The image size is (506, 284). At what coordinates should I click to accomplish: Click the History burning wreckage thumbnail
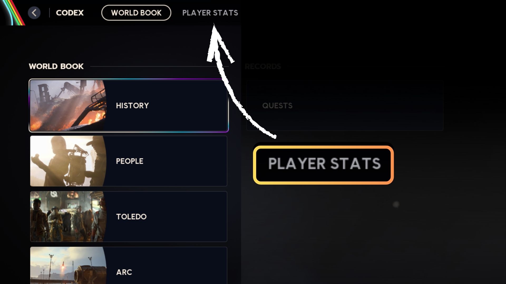coord(68,105)
